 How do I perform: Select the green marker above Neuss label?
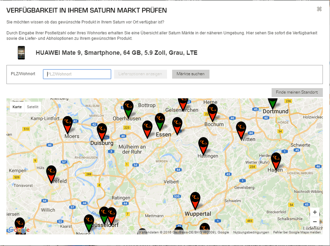[89, 224]
